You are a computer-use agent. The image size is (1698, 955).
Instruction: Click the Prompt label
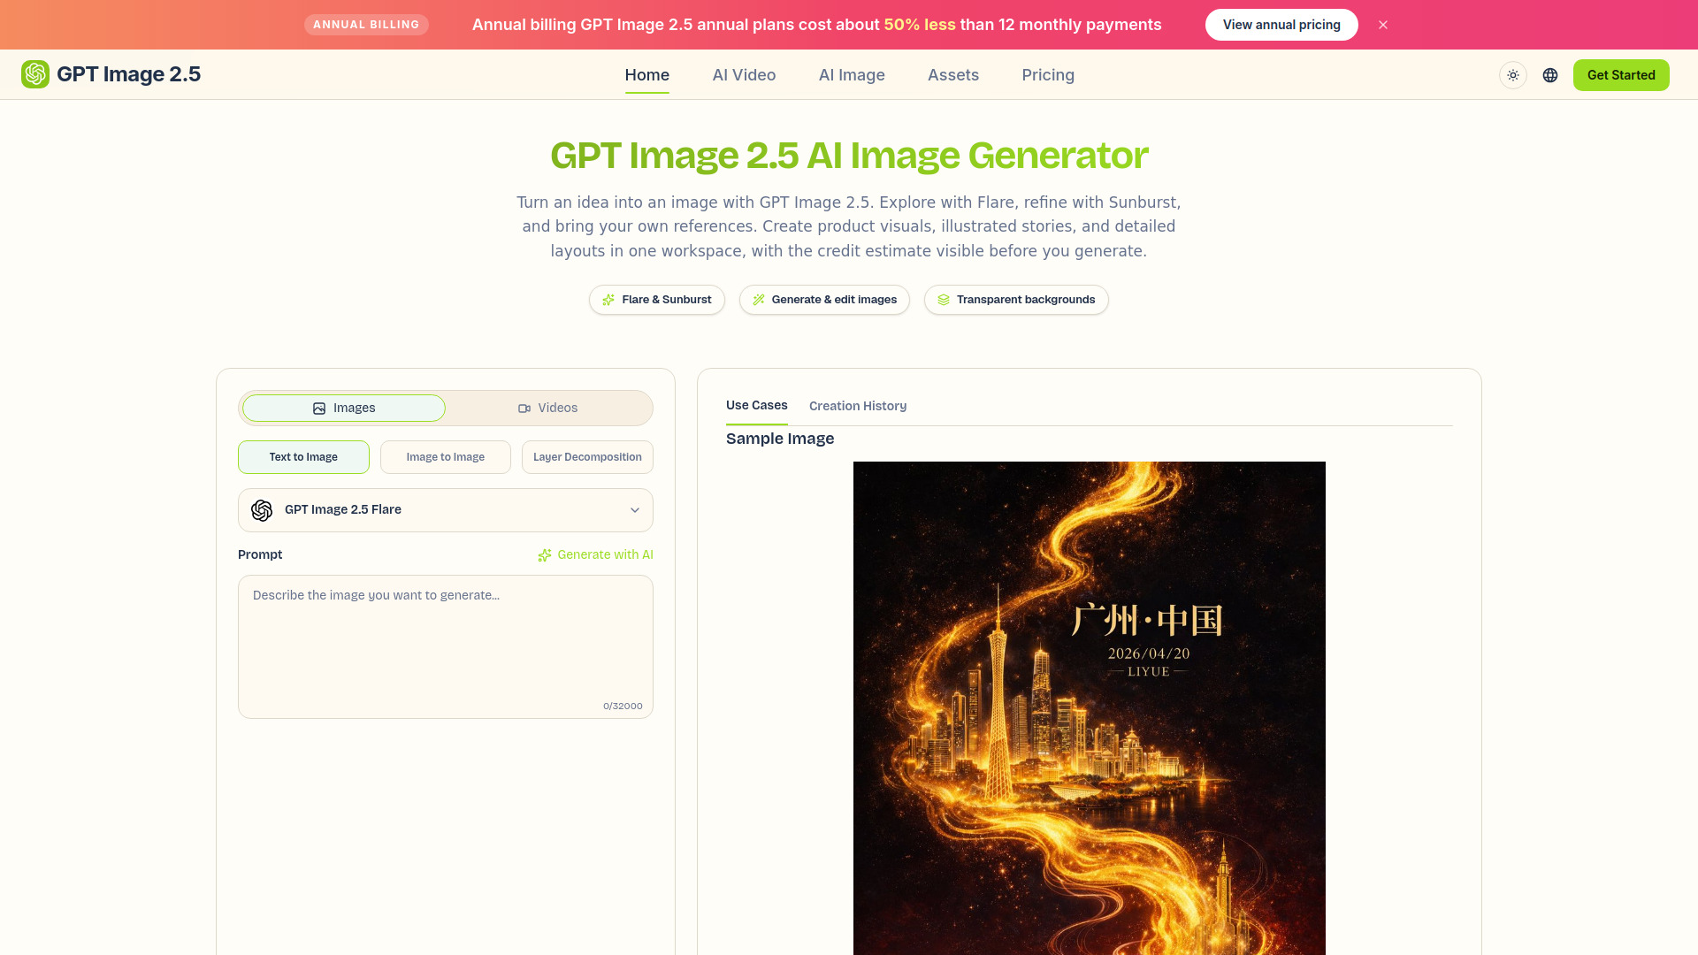(x=260, y=555)
